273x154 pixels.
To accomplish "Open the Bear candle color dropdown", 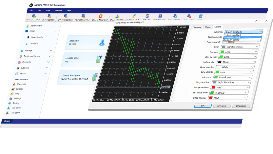I will point(235,67).
